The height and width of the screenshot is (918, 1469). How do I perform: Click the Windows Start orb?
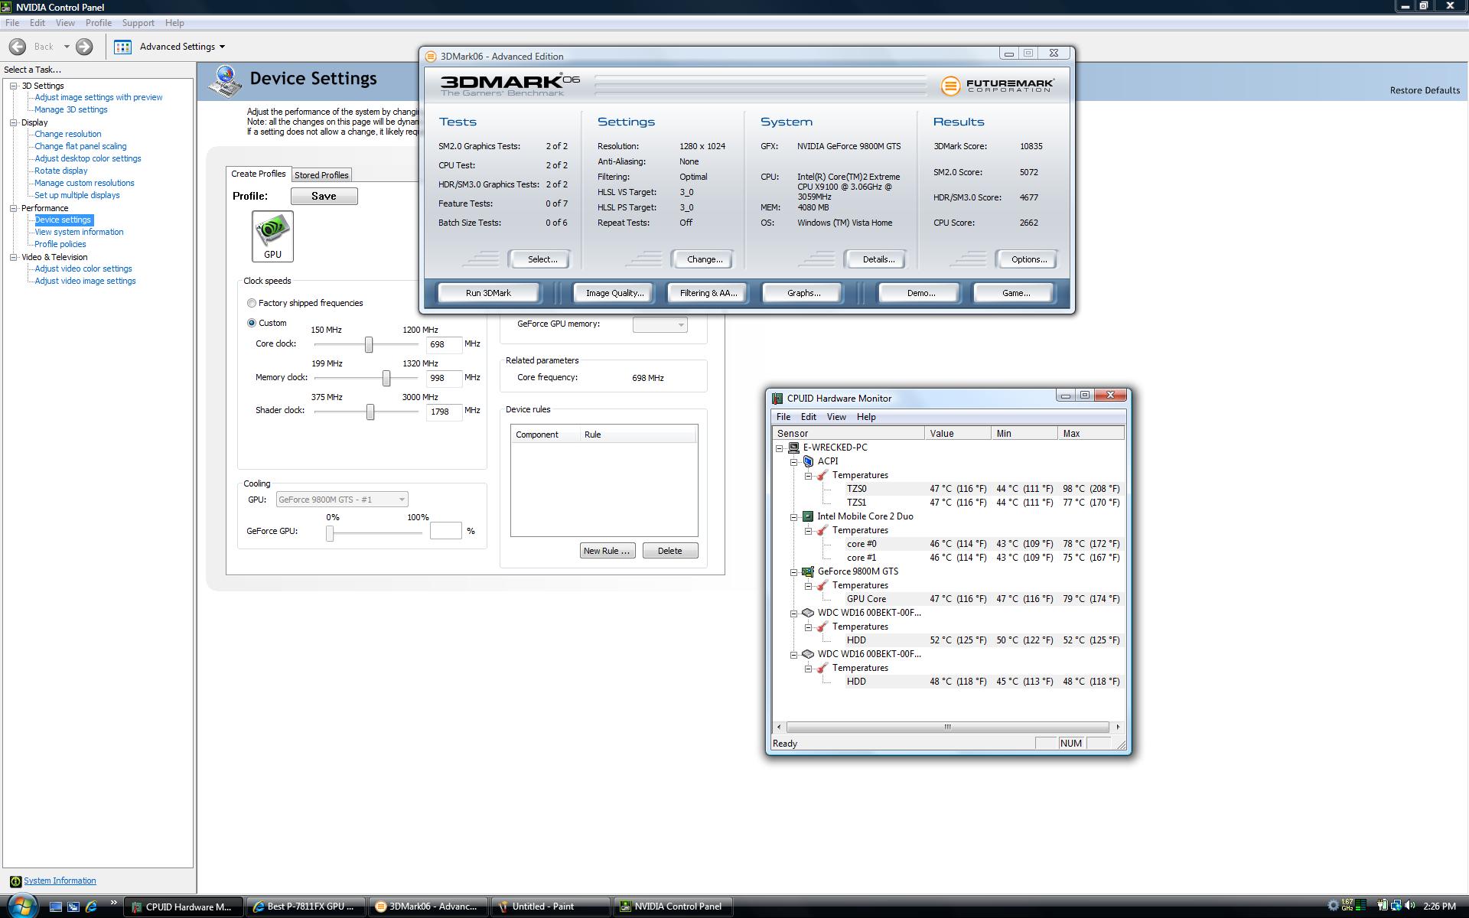21,907
